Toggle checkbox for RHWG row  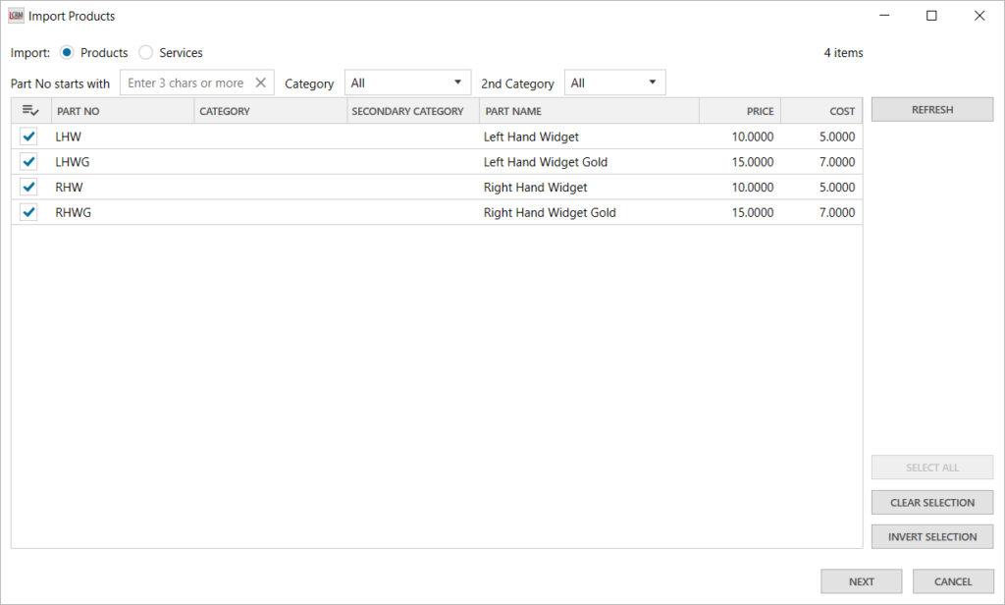point(29,213)
